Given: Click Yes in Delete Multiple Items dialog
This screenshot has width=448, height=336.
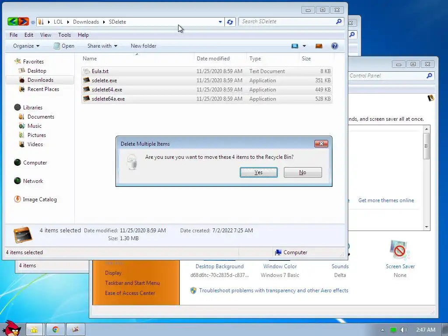Looking at the screenshot, I should click(x=259, y=172).
